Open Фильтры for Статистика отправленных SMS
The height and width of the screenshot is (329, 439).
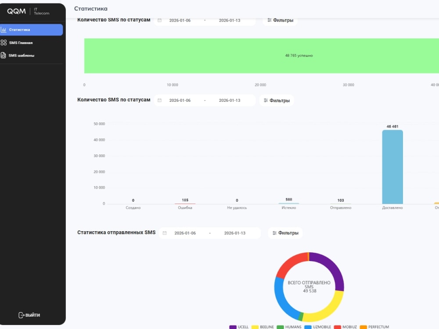pos(285,233)
